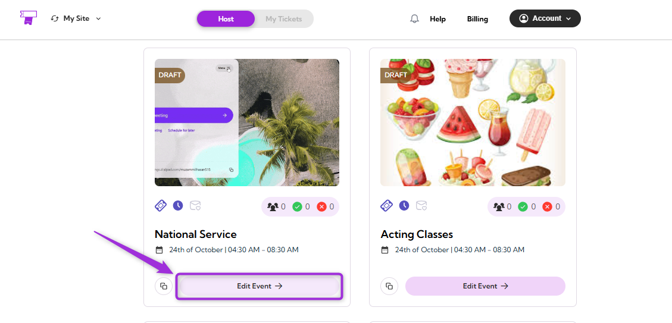Open the National Service cover image
The image size is (672, 323).
tap(247, 123)
